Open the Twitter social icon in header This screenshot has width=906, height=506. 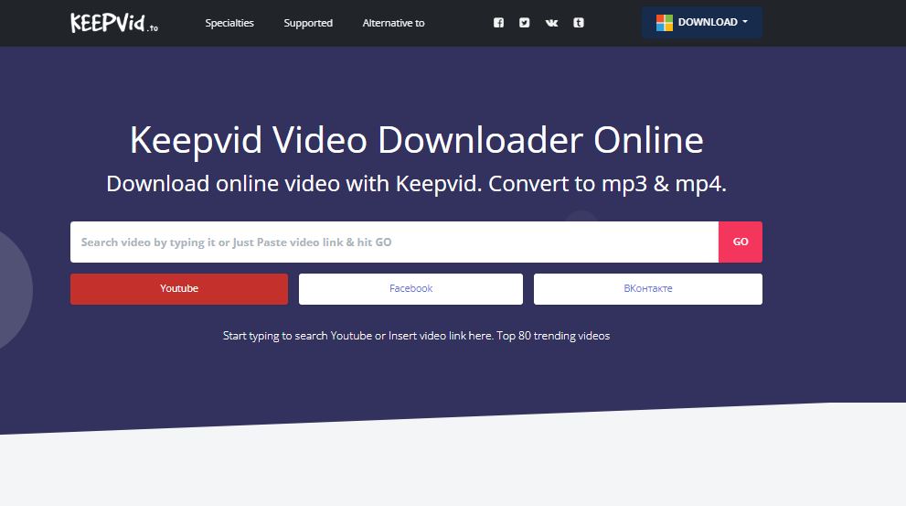click(x=524, y=23)
